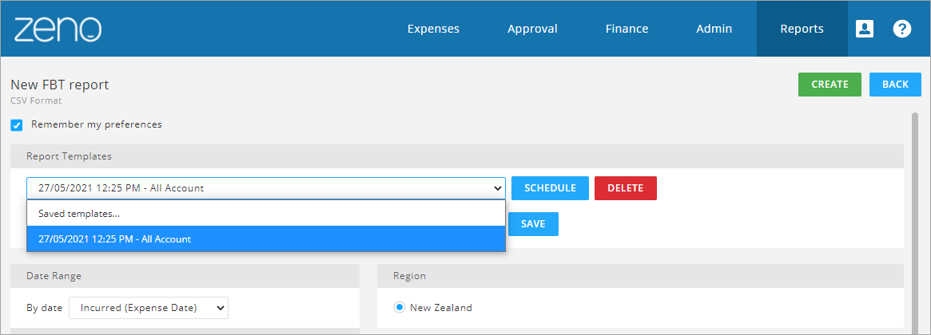Screen dimensions: 931x335
Task: Go to the Admin section
Action: point(714,29)
